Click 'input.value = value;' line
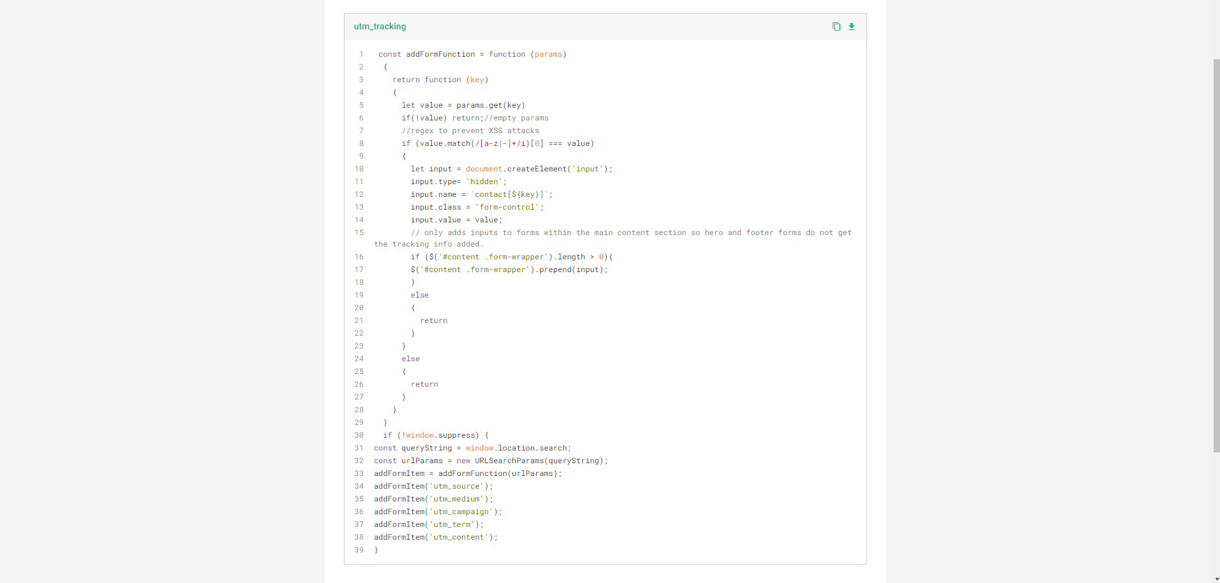 (x=456, y=220)
